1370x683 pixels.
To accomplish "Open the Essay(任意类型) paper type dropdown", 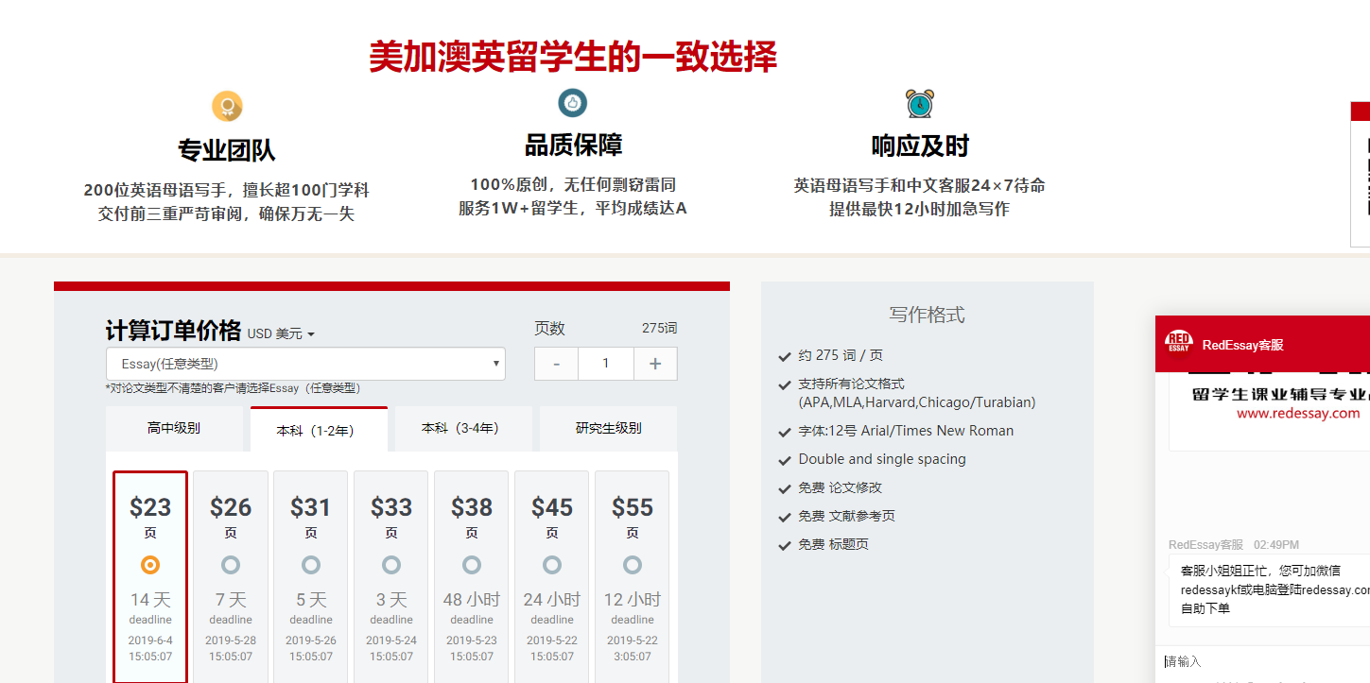I will coord(305,364).
